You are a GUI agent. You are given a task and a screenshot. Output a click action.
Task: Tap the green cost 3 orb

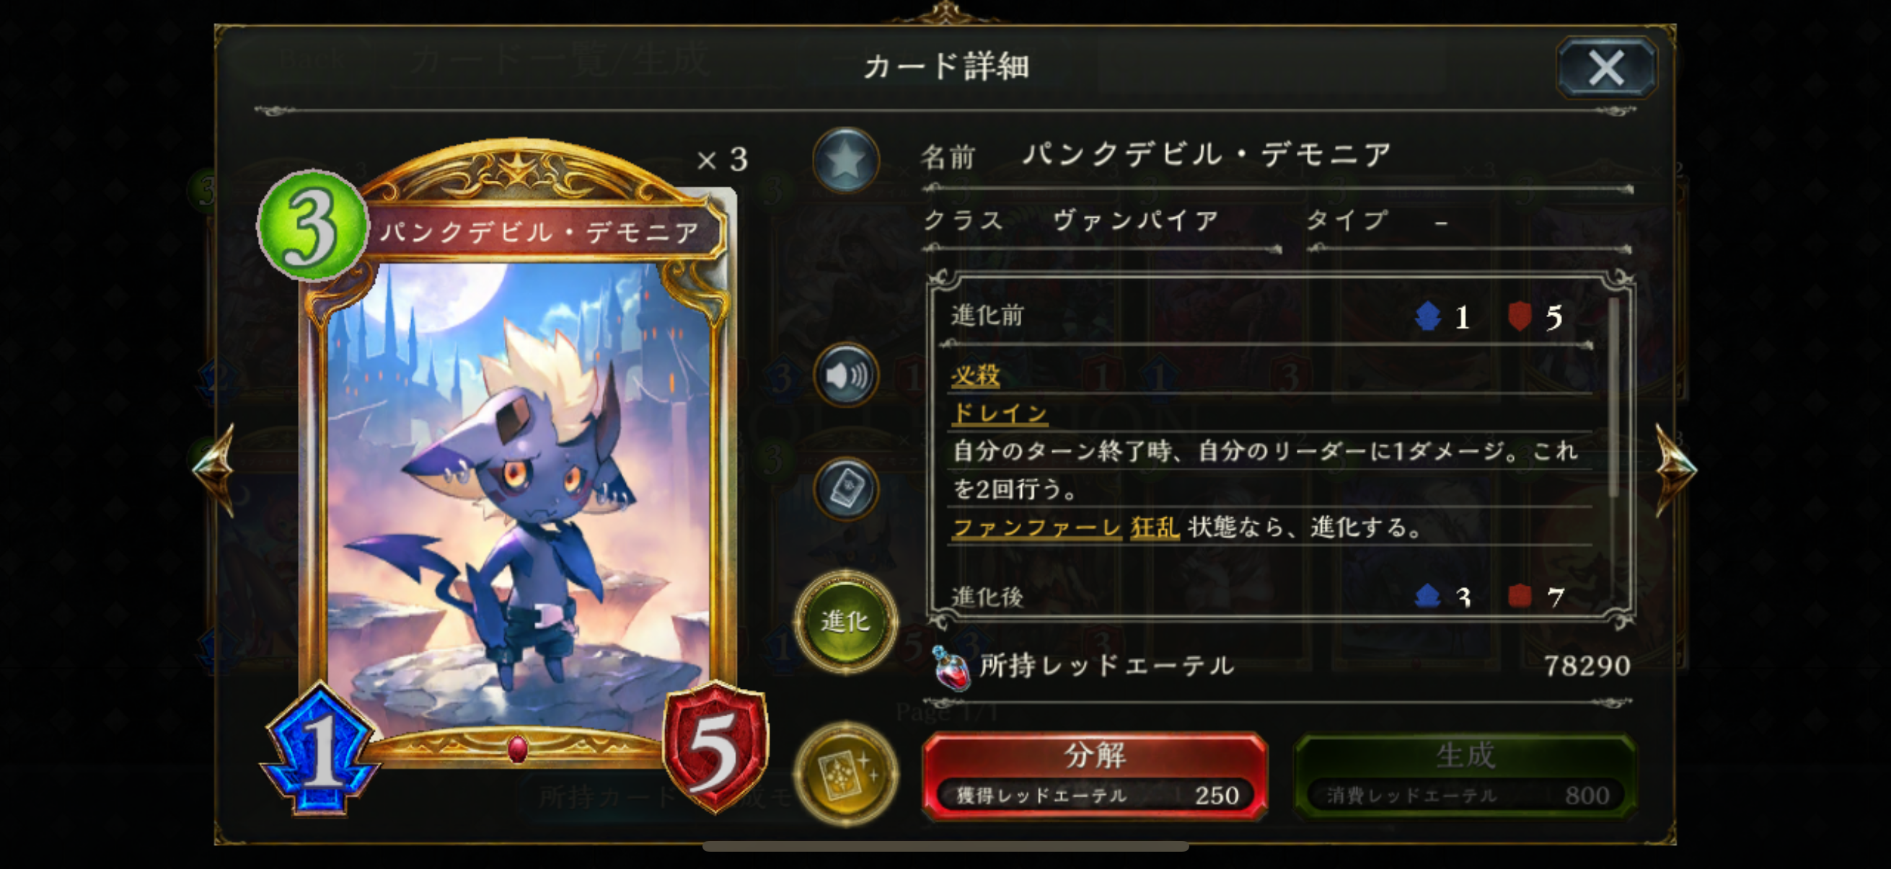312,226
